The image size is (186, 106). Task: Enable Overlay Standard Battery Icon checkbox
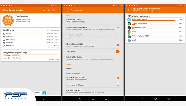coord(118,28)
